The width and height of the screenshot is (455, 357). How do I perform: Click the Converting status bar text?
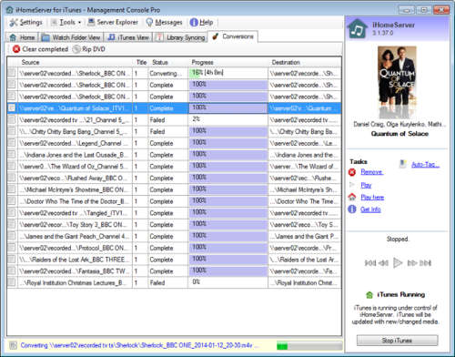point(140,345)
